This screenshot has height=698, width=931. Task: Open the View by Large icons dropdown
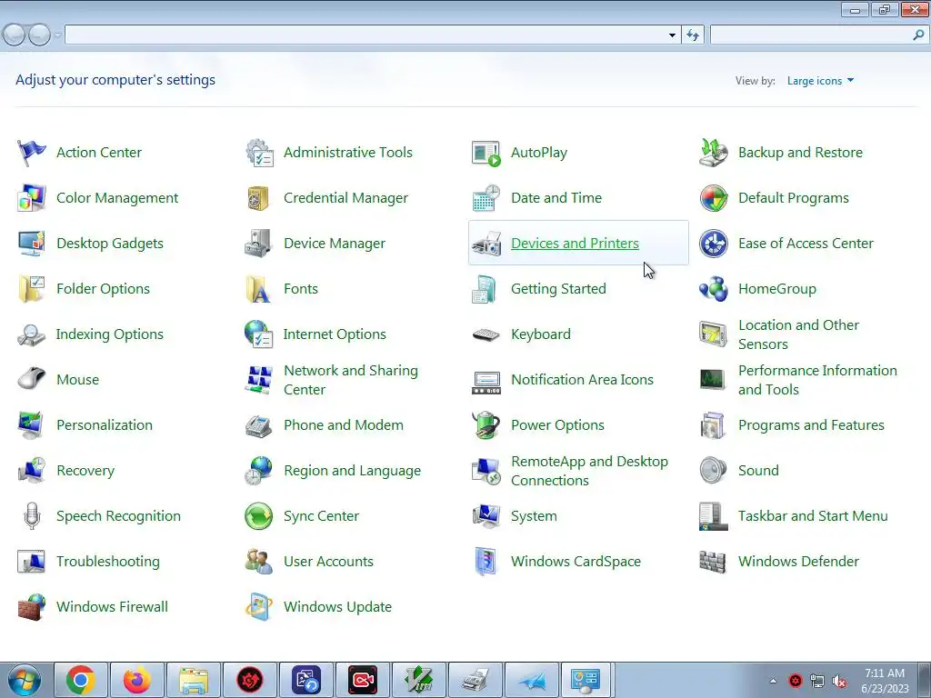[x=821, y=81]
